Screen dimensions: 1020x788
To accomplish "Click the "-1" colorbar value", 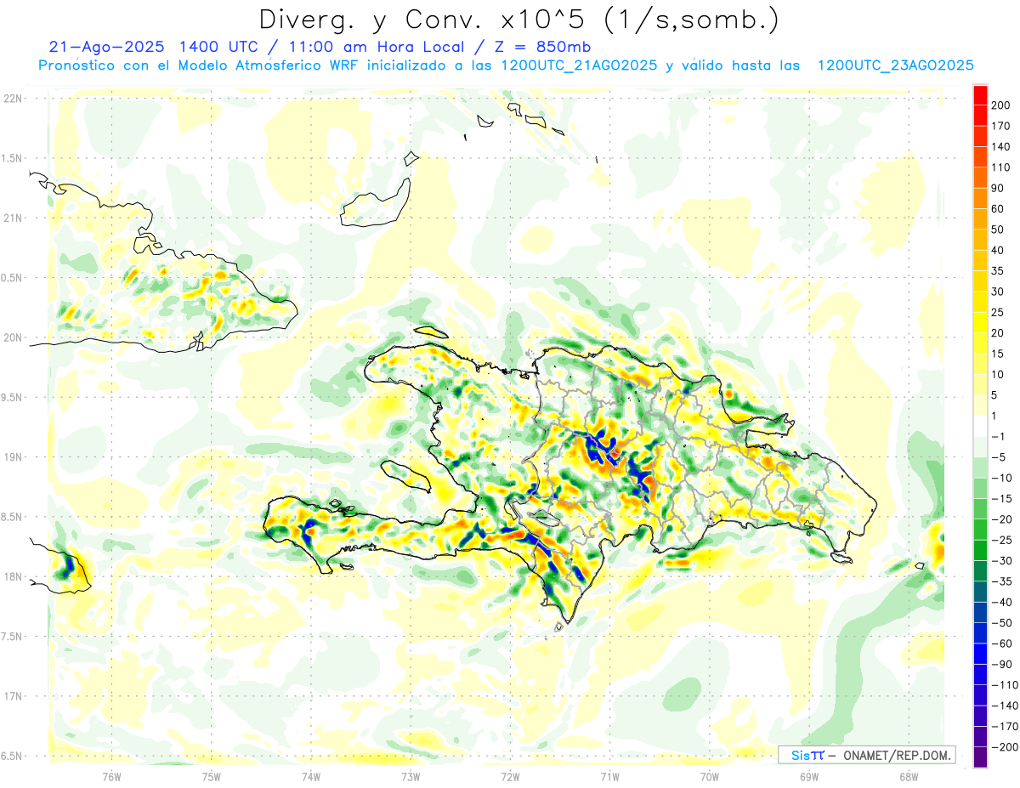I will point(998,437).
